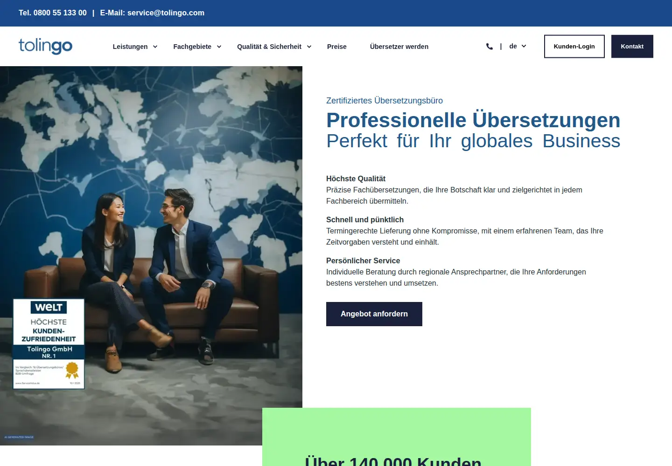The image size is (672, 466).
Task: Click the Angebot anfordern button
Action: click(374, 314)
